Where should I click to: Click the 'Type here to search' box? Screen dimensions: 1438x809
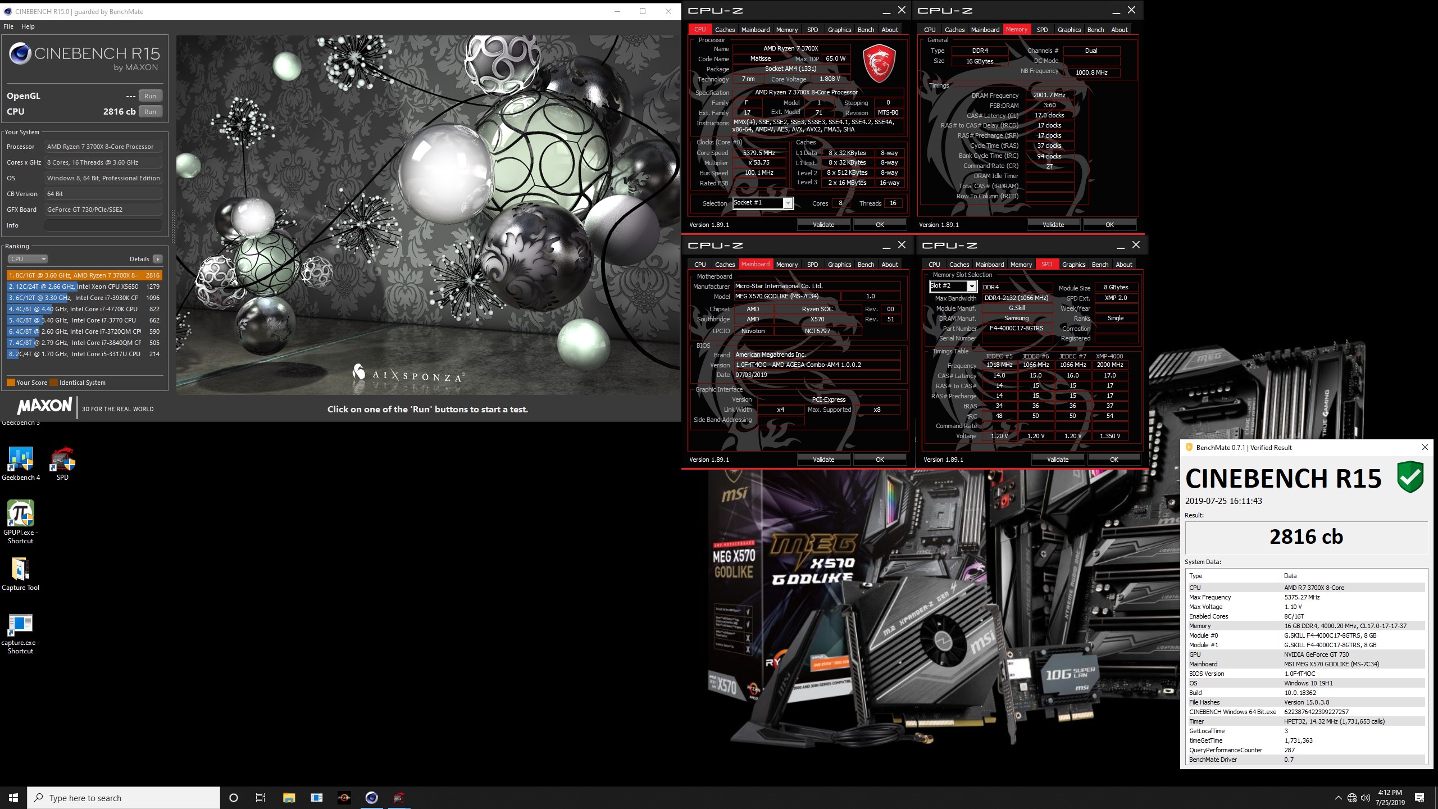tap(124, 798)
